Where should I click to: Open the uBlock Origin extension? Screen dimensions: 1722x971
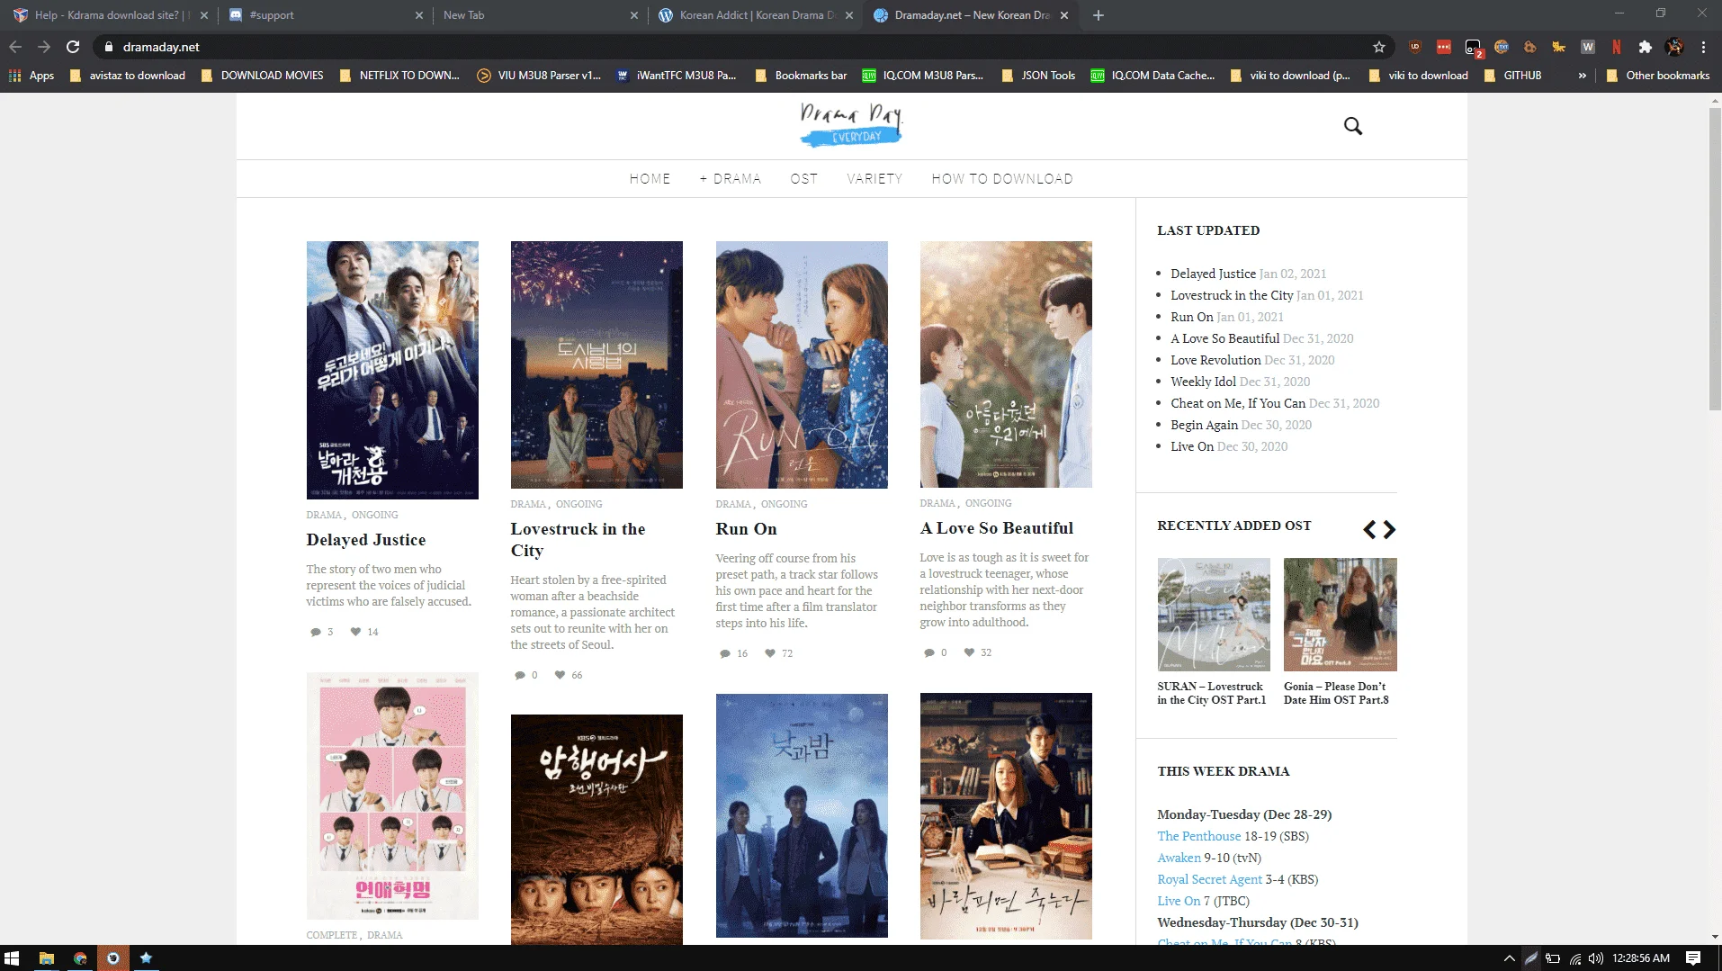[x=1415, y=47]
